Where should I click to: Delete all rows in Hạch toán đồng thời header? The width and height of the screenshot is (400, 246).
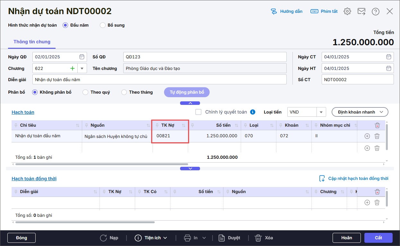point(377,192)
